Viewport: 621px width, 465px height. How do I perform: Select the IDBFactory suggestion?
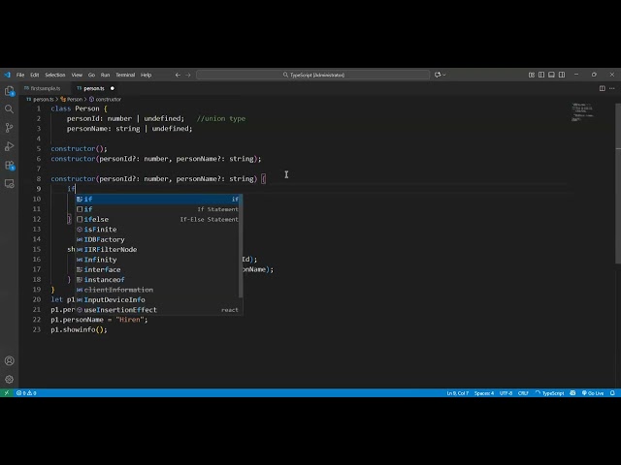pos(158,239)
